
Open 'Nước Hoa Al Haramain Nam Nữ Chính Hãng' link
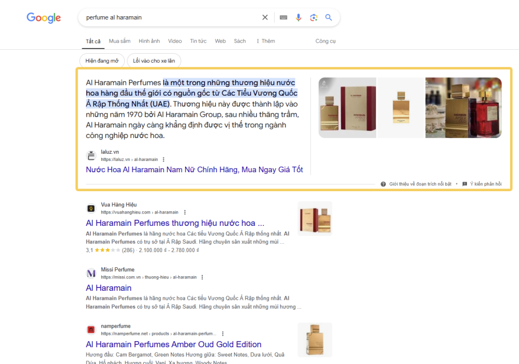click(194, 169)
